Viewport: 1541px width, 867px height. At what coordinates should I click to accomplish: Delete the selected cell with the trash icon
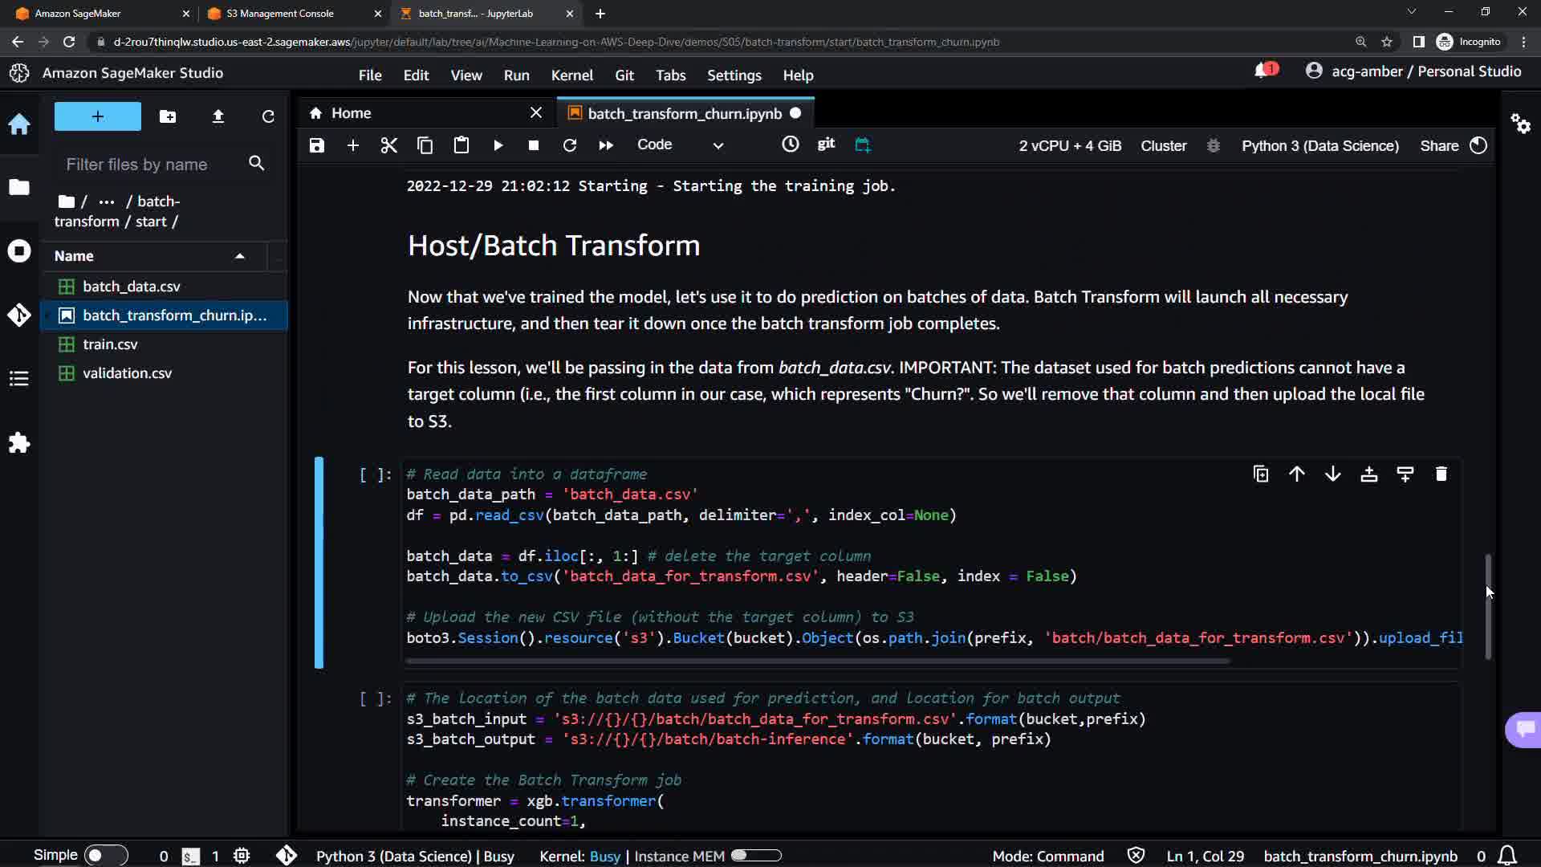point(1441,474)
